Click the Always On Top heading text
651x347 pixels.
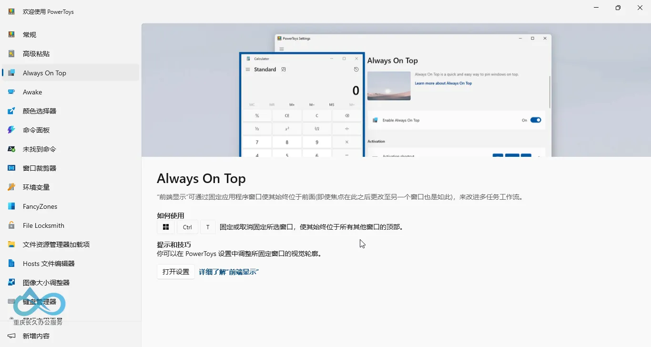(x=201, y=179)
